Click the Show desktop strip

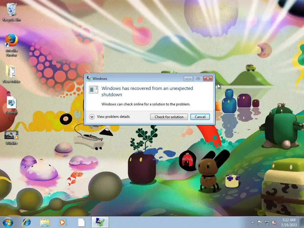(x=302, y=222)
